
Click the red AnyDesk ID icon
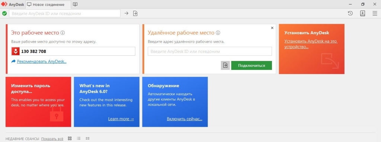click(x=16, y=51)
